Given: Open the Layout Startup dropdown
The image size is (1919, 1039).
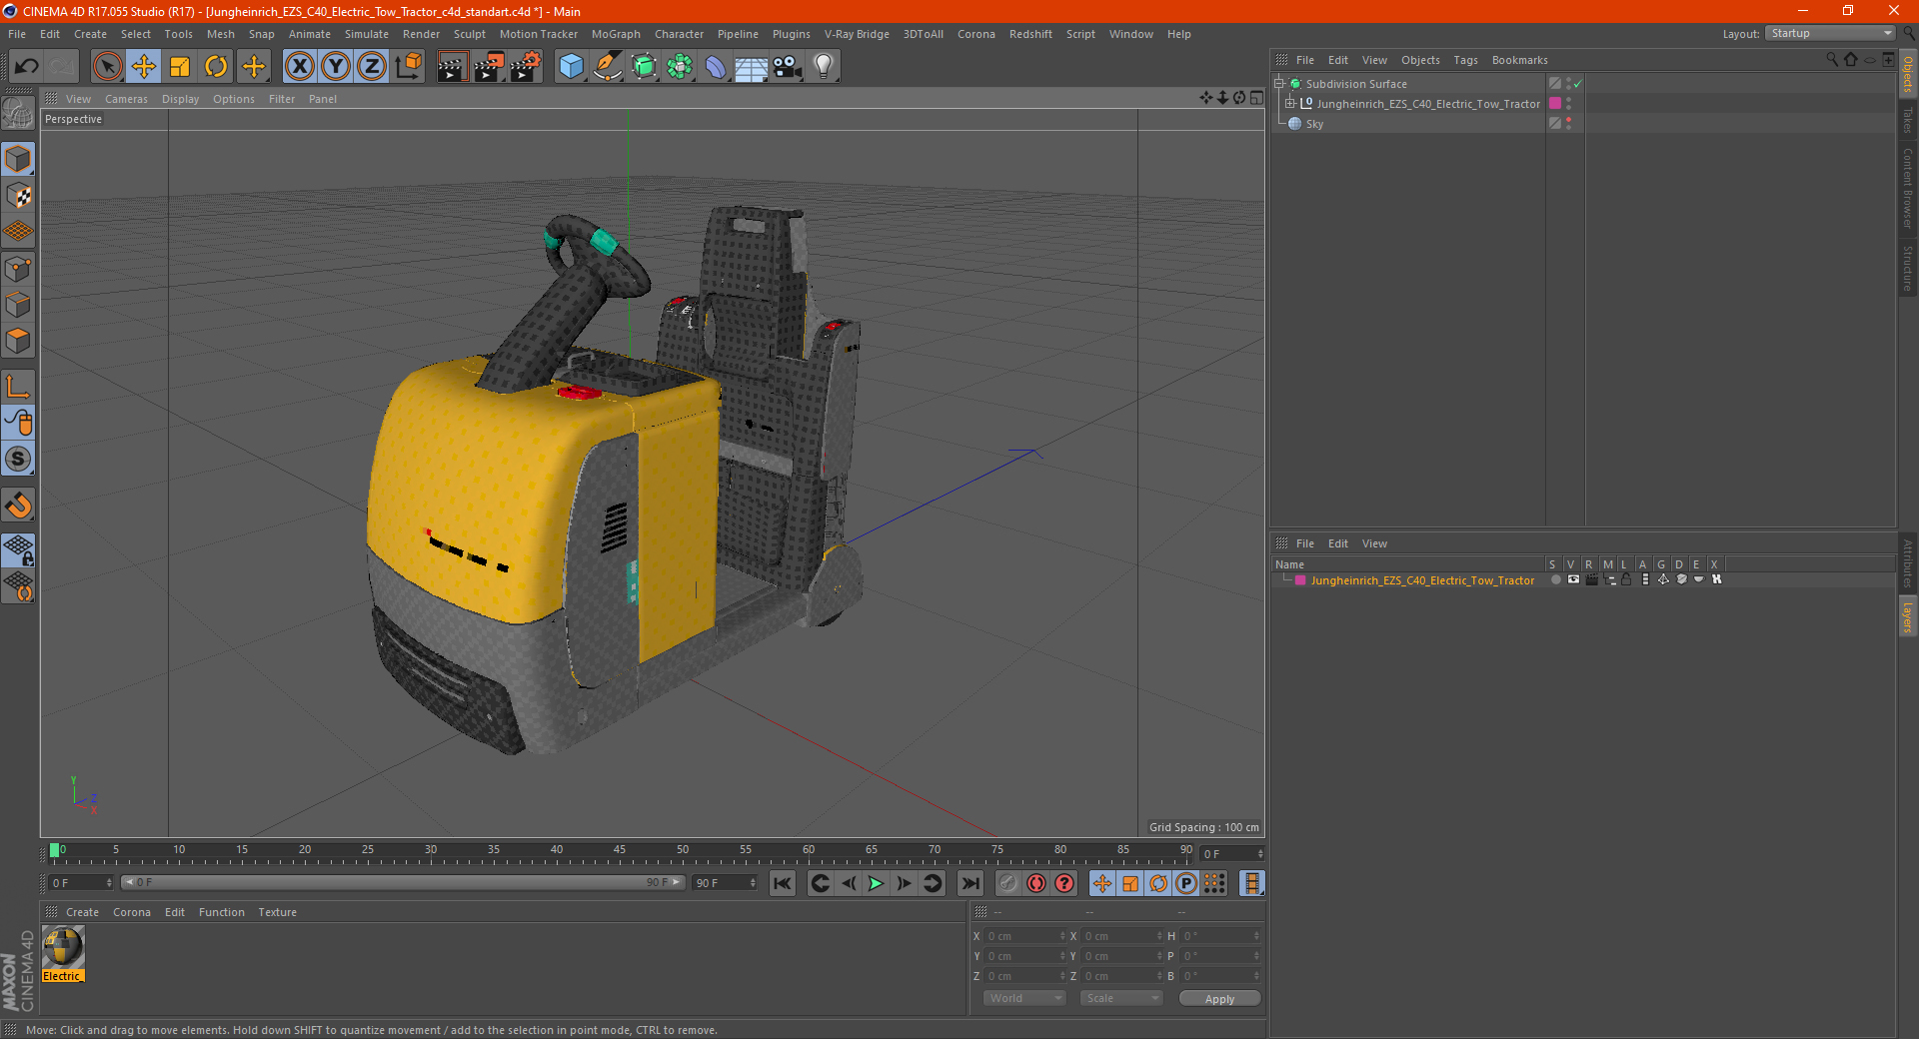Looking at the screenshot, I should [x=1830, y=33].
